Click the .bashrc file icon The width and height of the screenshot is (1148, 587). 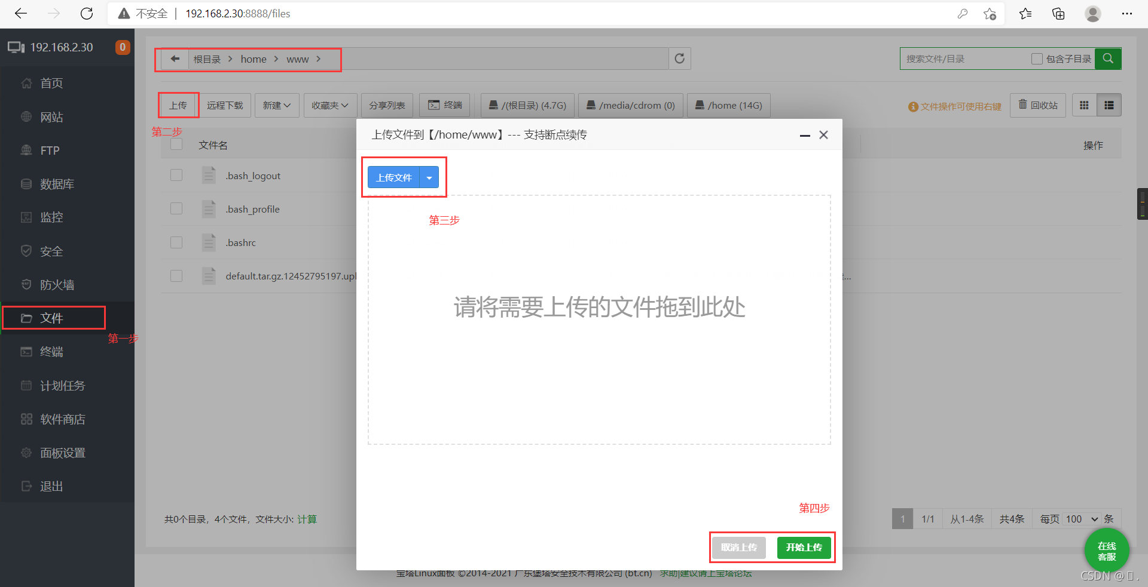209,242
